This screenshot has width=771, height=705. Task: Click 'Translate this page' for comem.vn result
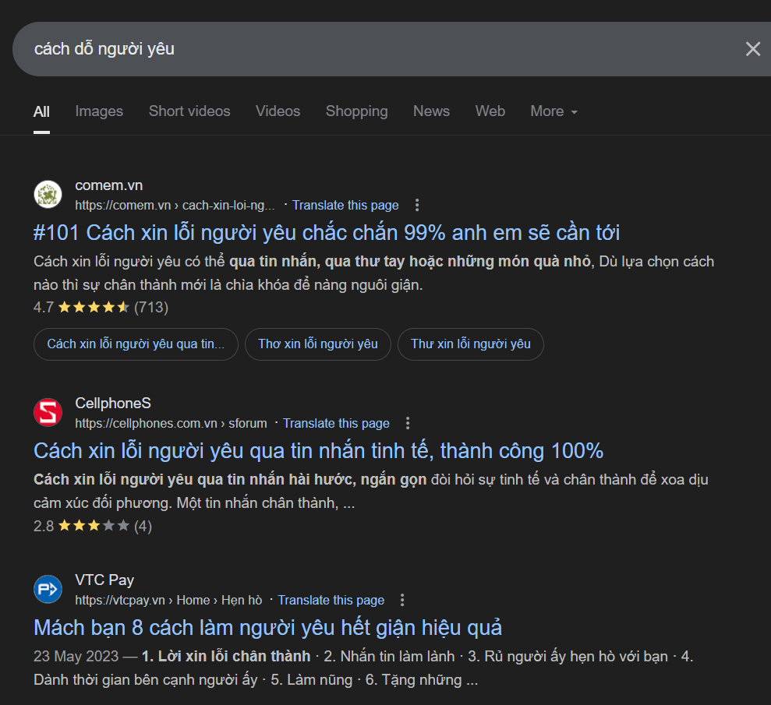coord(345,206)
